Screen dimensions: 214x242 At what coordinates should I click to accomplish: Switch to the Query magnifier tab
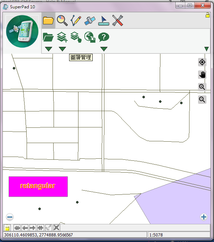click(x=62, y=20)
